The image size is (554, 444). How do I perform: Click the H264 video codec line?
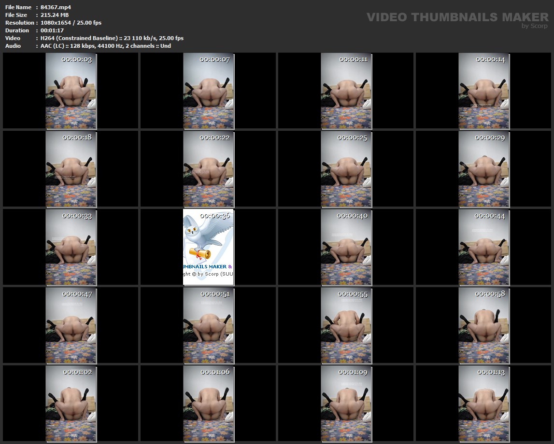(112, 38)
